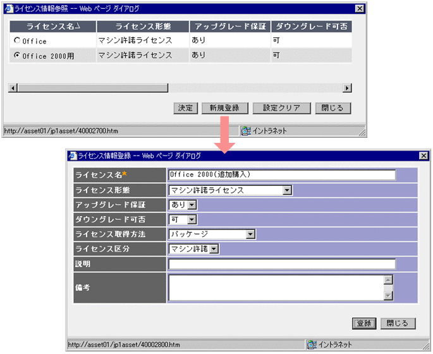Click the Office license name text

[x=35, y=41]
